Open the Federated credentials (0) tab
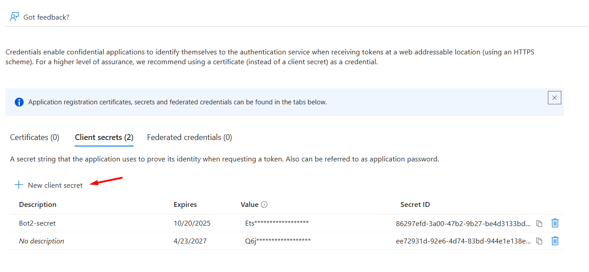 pyautogui.click(x=189, y=137)
